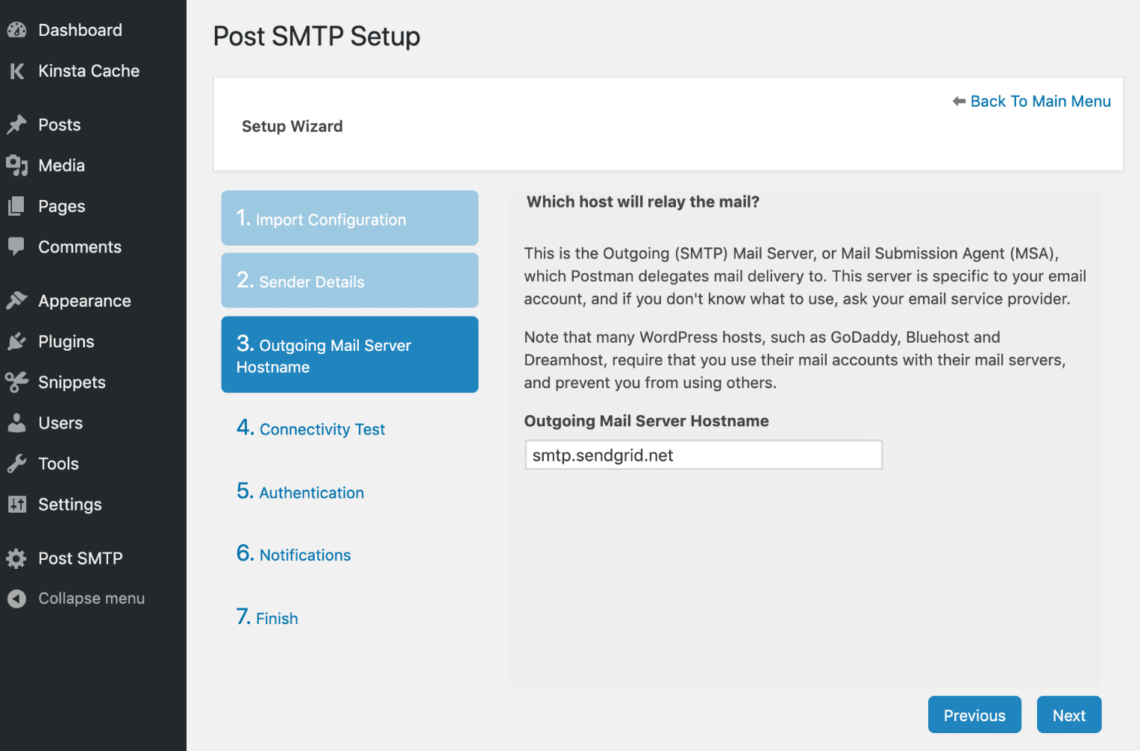Click the Media library icon

click(16, 165)
